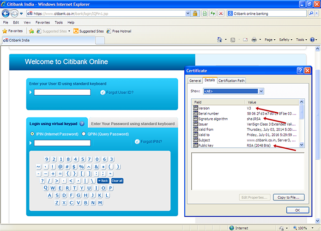321x231 pixels.
Task: Click the User ID input field
Action: [62, 92]
